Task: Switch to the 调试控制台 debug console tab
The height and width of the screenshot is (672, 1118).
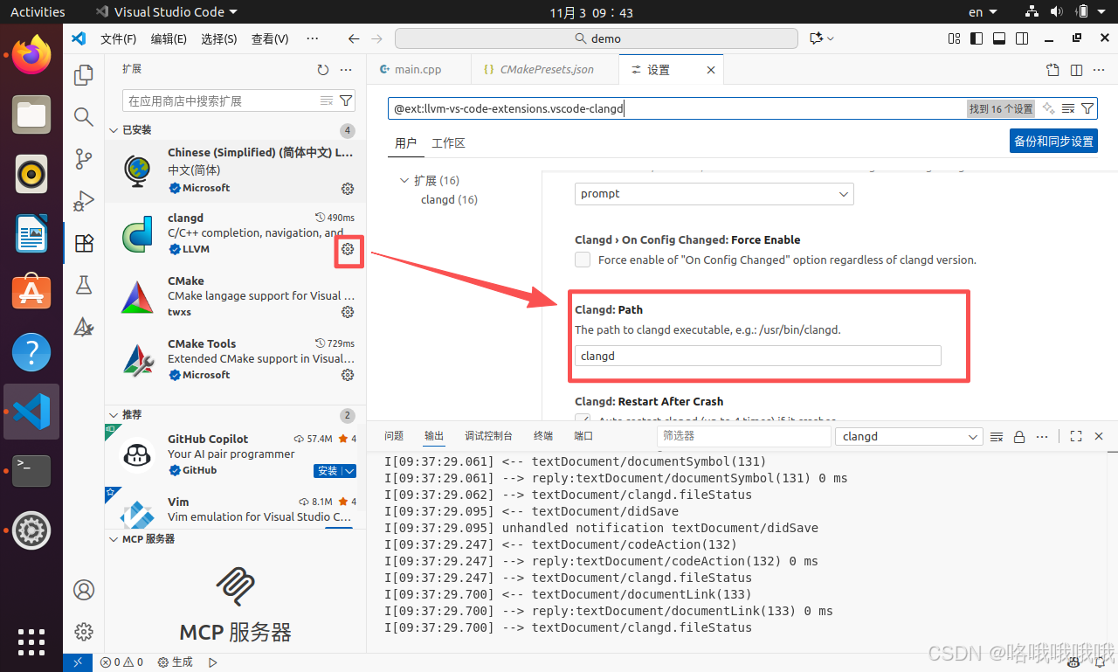Action: point(488,436)
